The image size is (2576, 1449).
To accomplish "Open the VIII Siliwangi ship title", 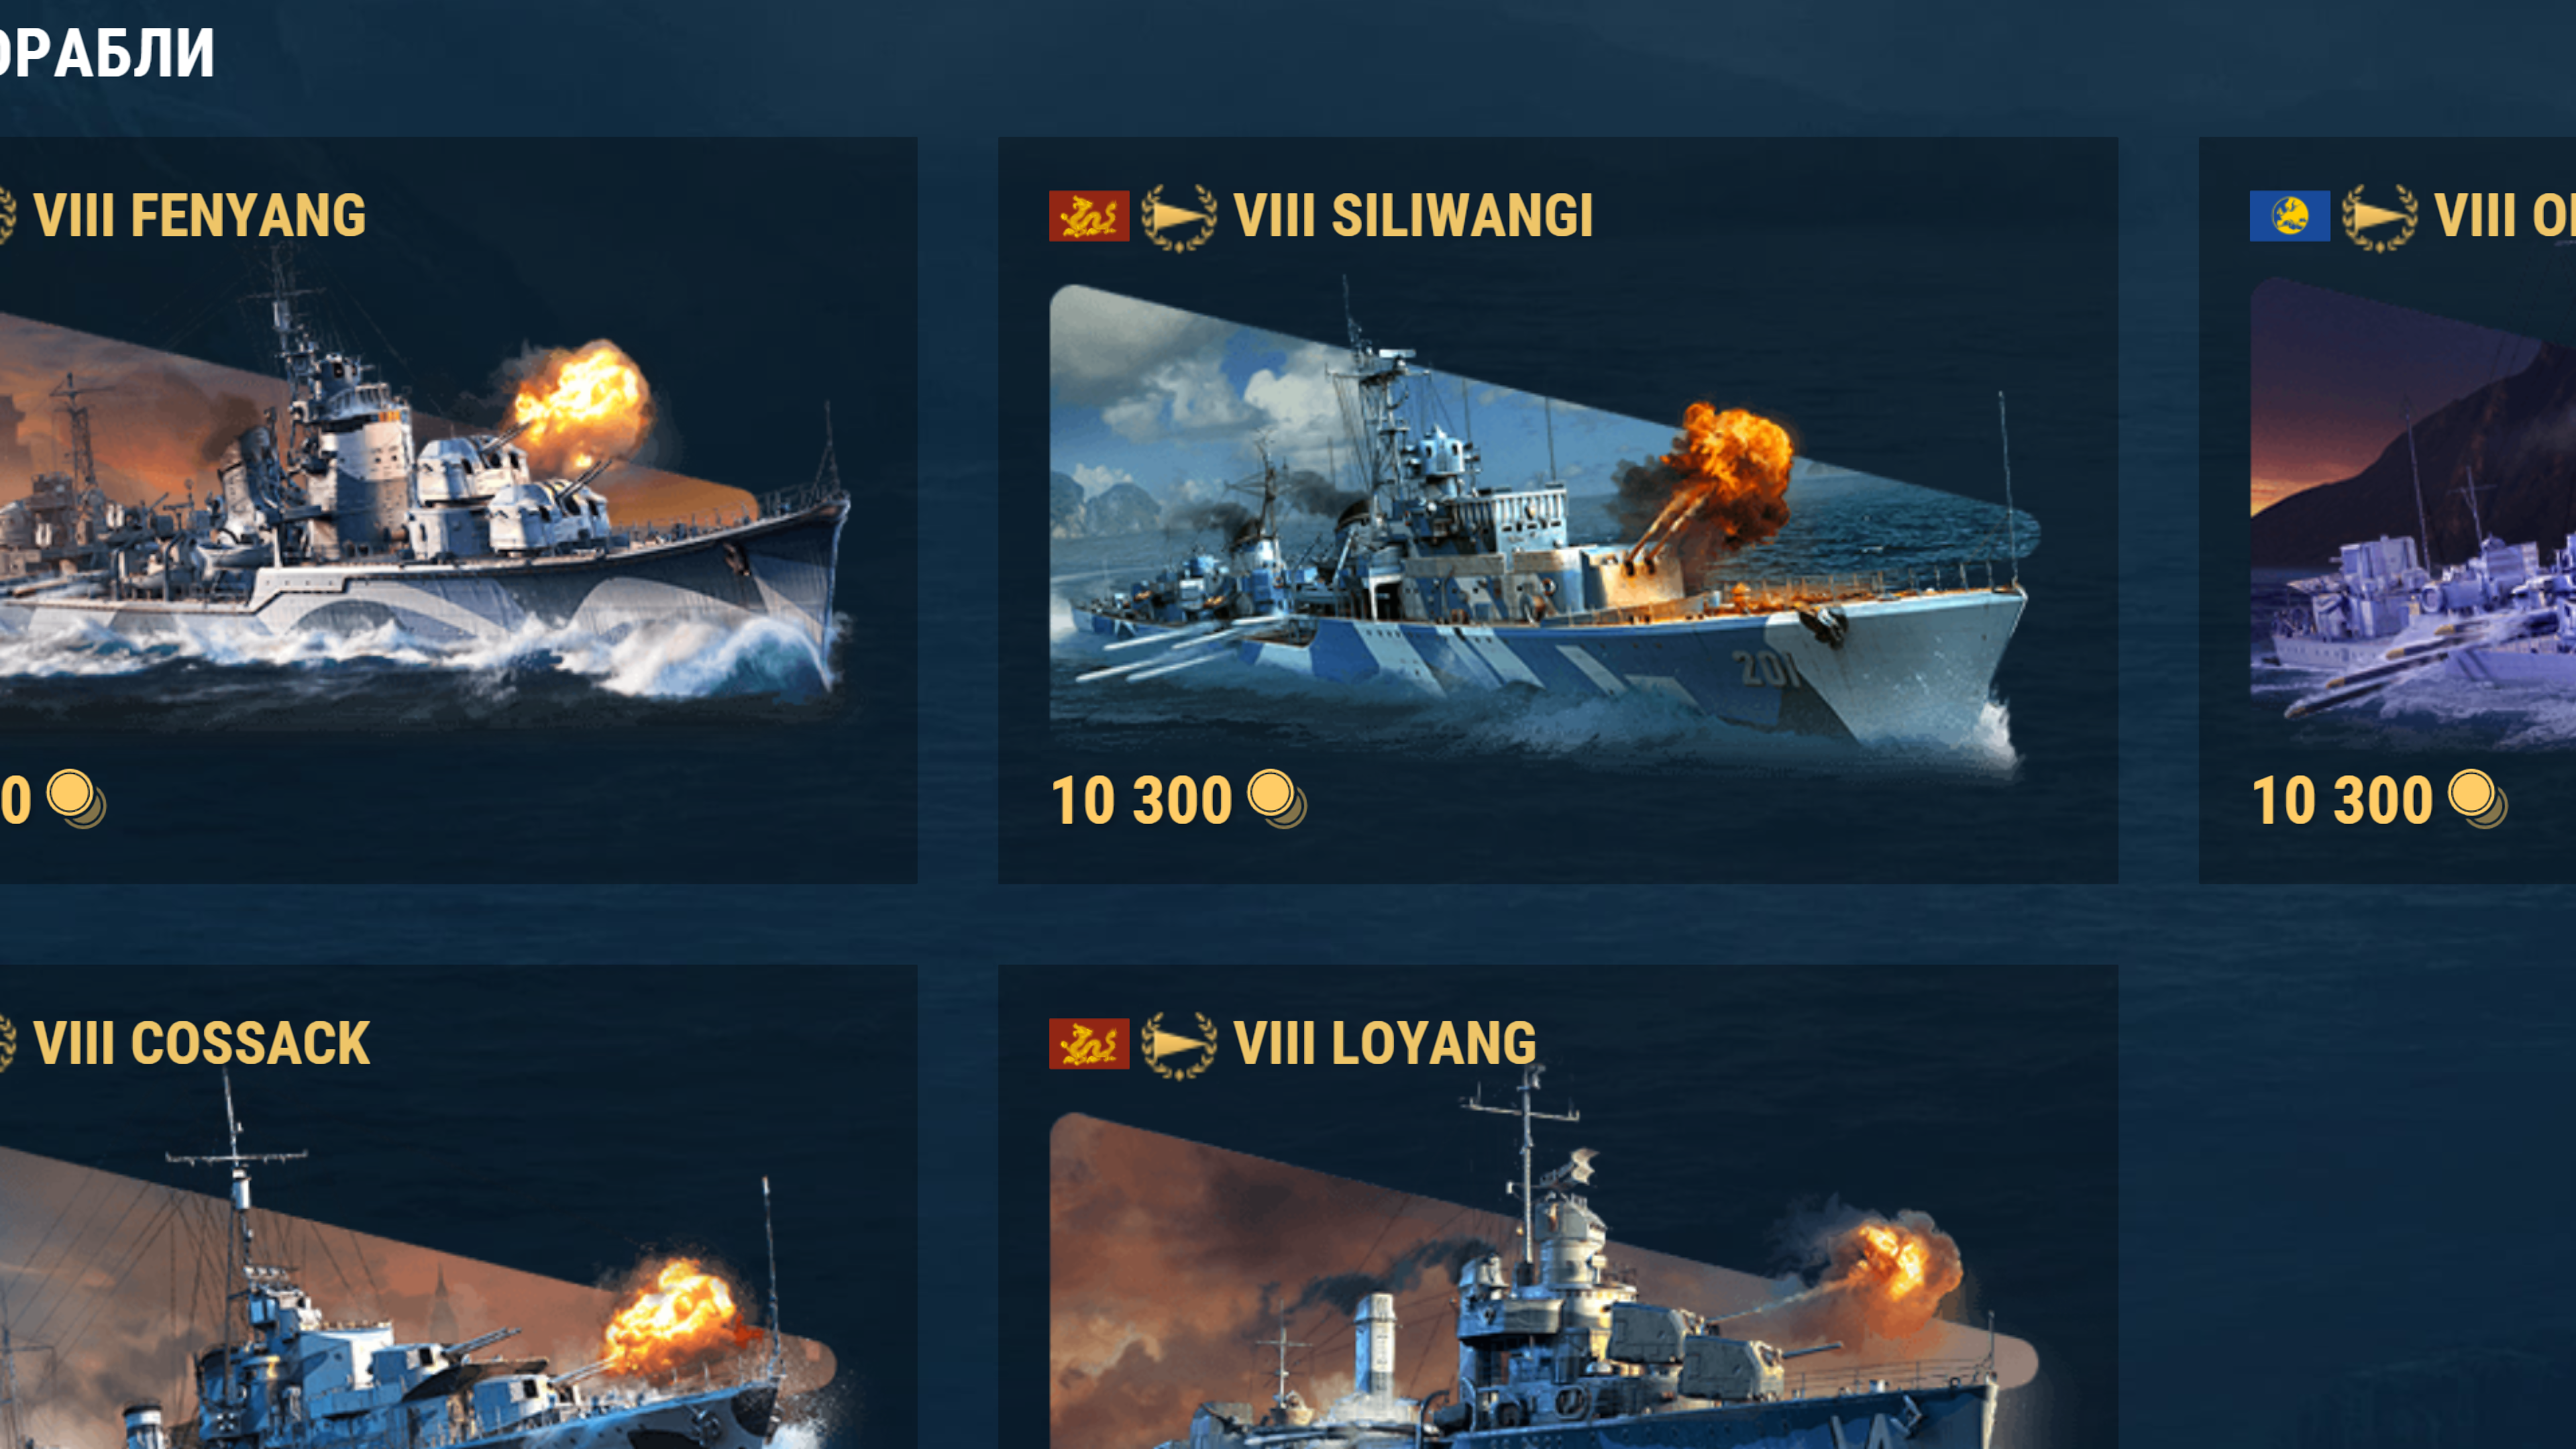I will click(x=1413, y=216).
